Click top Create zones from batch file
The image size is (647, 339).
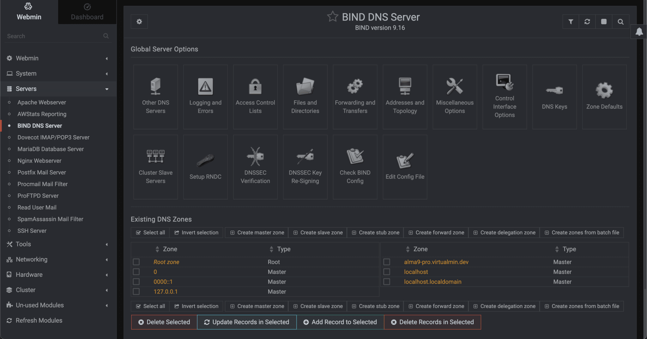point(582,233)
